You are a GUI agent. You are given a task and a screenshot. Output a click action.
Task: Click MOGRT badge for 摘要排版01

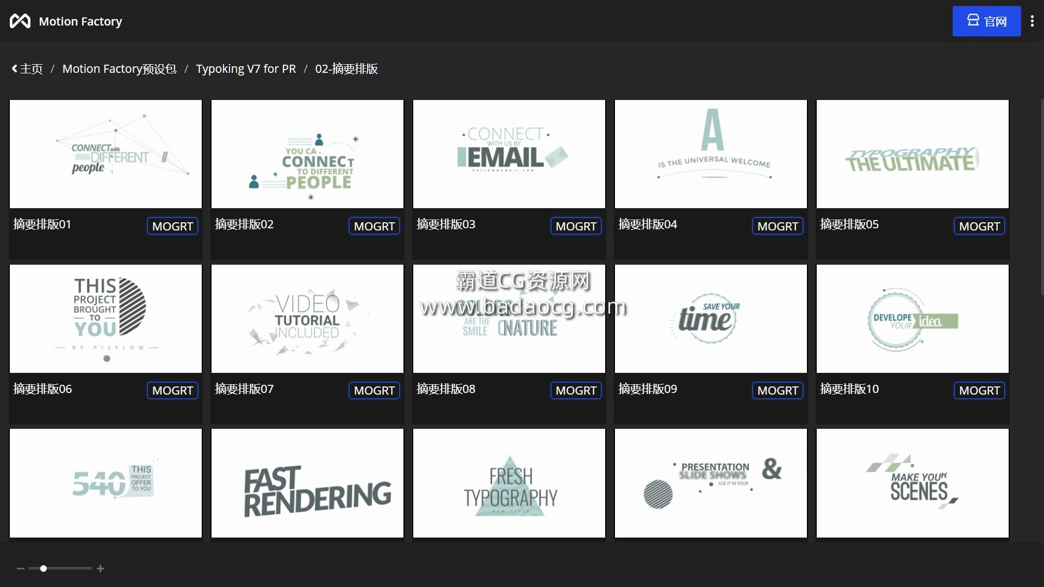[172, 226]
